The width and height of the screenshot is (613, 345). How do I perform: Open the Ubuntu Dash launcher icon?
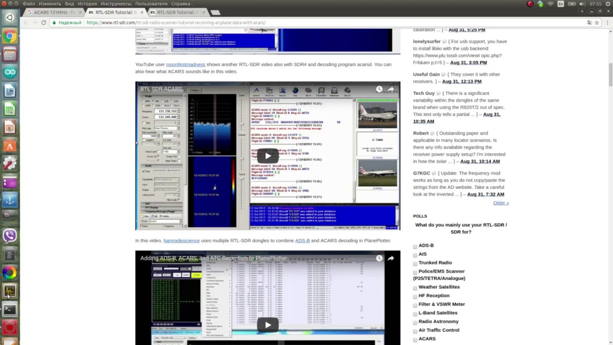coord(10,18)
